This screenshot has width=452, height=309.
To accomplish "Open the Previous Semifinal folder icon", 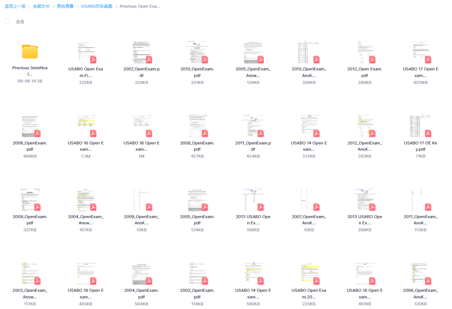I will tap(30, 52).
